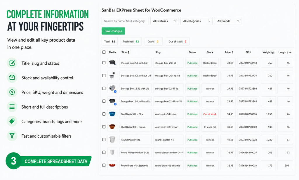Open thumbnail of Storage Box 12.4L with Lid
This screenshot has height=180, width=299.
112,88
